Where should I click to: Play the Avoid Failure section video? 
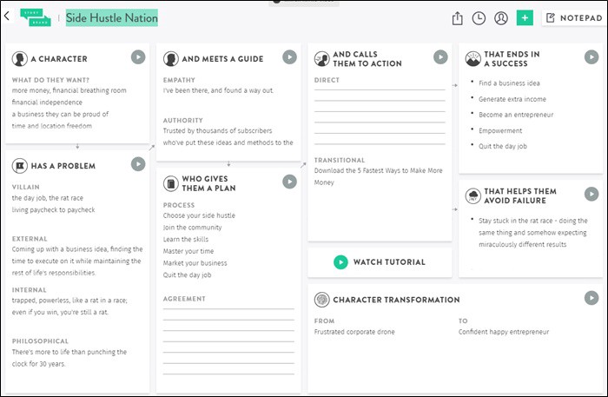(x=591, y=194)
